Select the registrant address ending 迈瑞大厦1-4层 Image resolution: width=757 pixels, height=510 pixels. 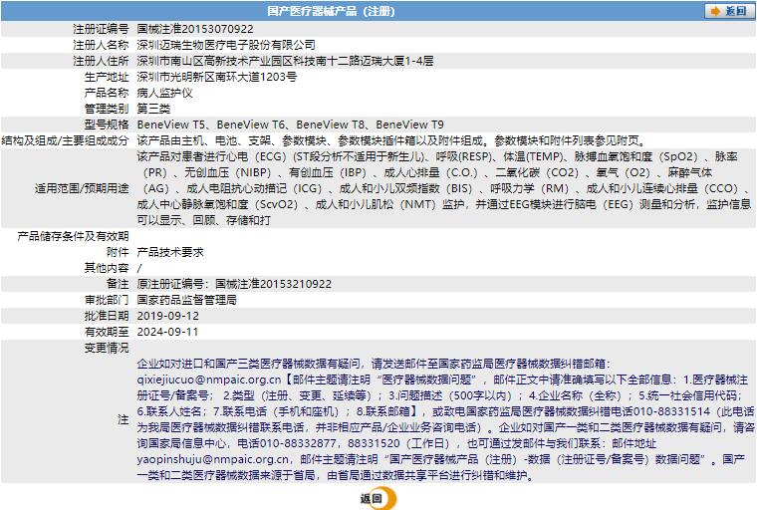coord(285,61)
